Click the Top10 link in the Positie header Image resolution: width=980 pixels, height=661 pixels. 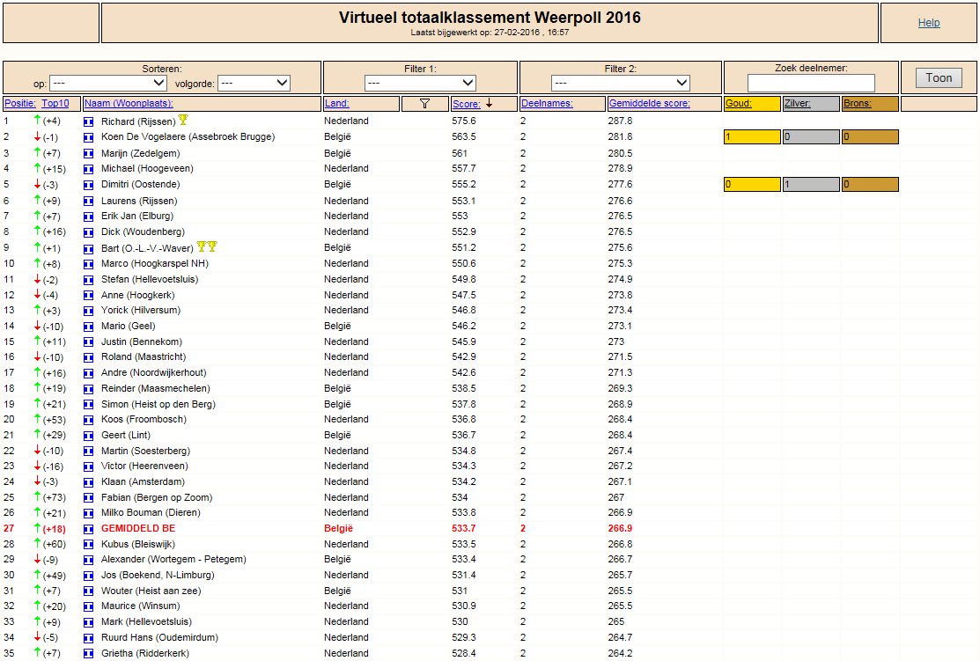[x=55, y=104]
